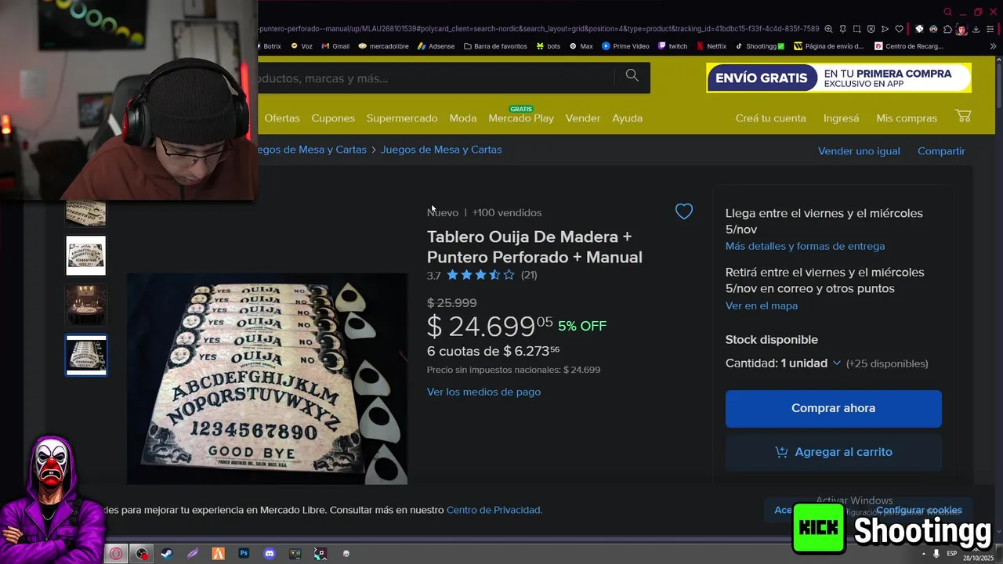Click the ad blocker shield icon
The width and height of the screenshot is (1003, 564).
(x=871, y=29)
